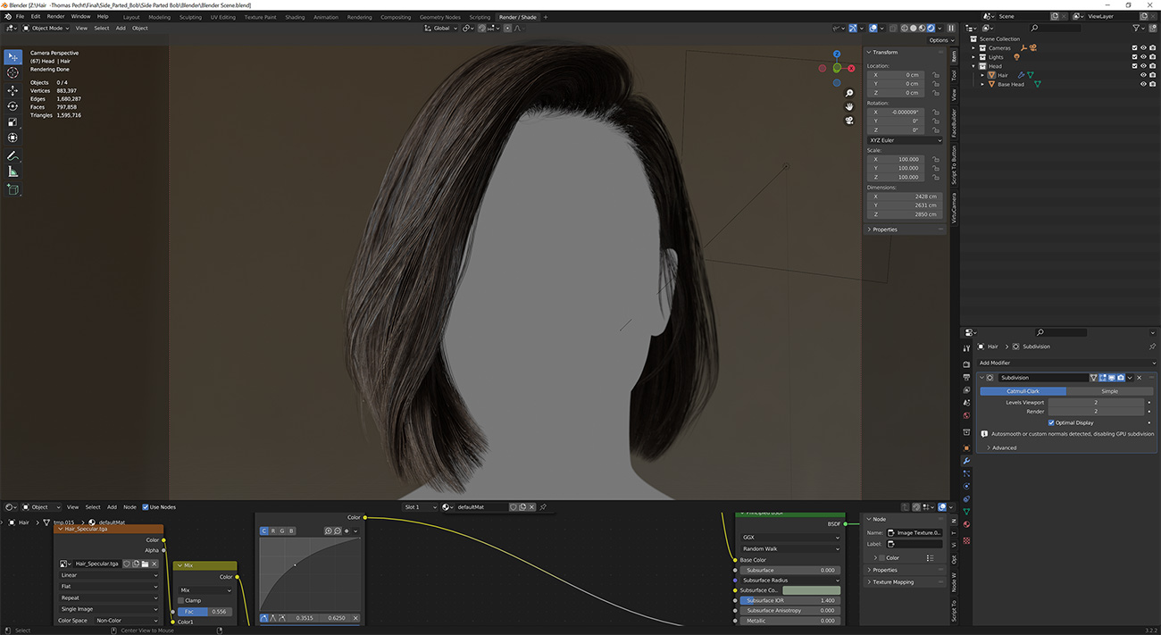The height and width of the screenshot is (635, 1161).
Task: Select the Annotate tool
Action: [x=13, y=155]
